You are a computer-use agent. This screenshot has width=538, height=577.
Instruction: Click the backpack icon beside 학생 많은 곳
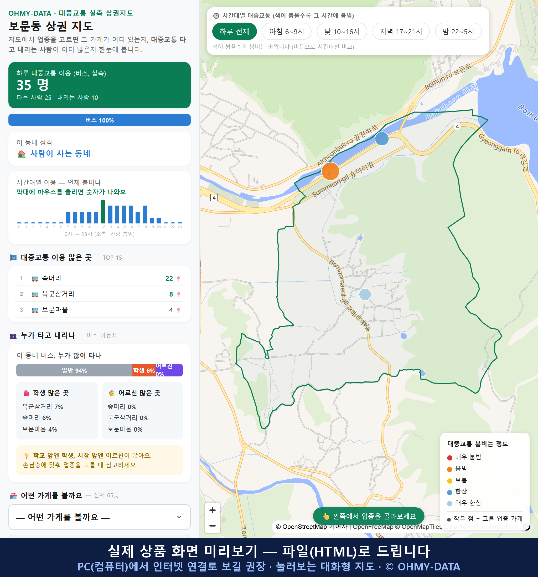pyautogui.click(x=26, y=393)
